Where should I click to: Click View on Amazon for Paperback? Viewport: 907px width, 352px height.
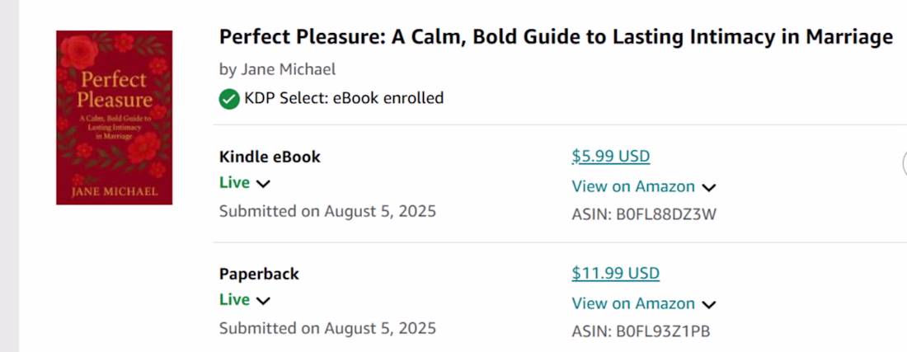pyautogui.click(x=633, y=303)
